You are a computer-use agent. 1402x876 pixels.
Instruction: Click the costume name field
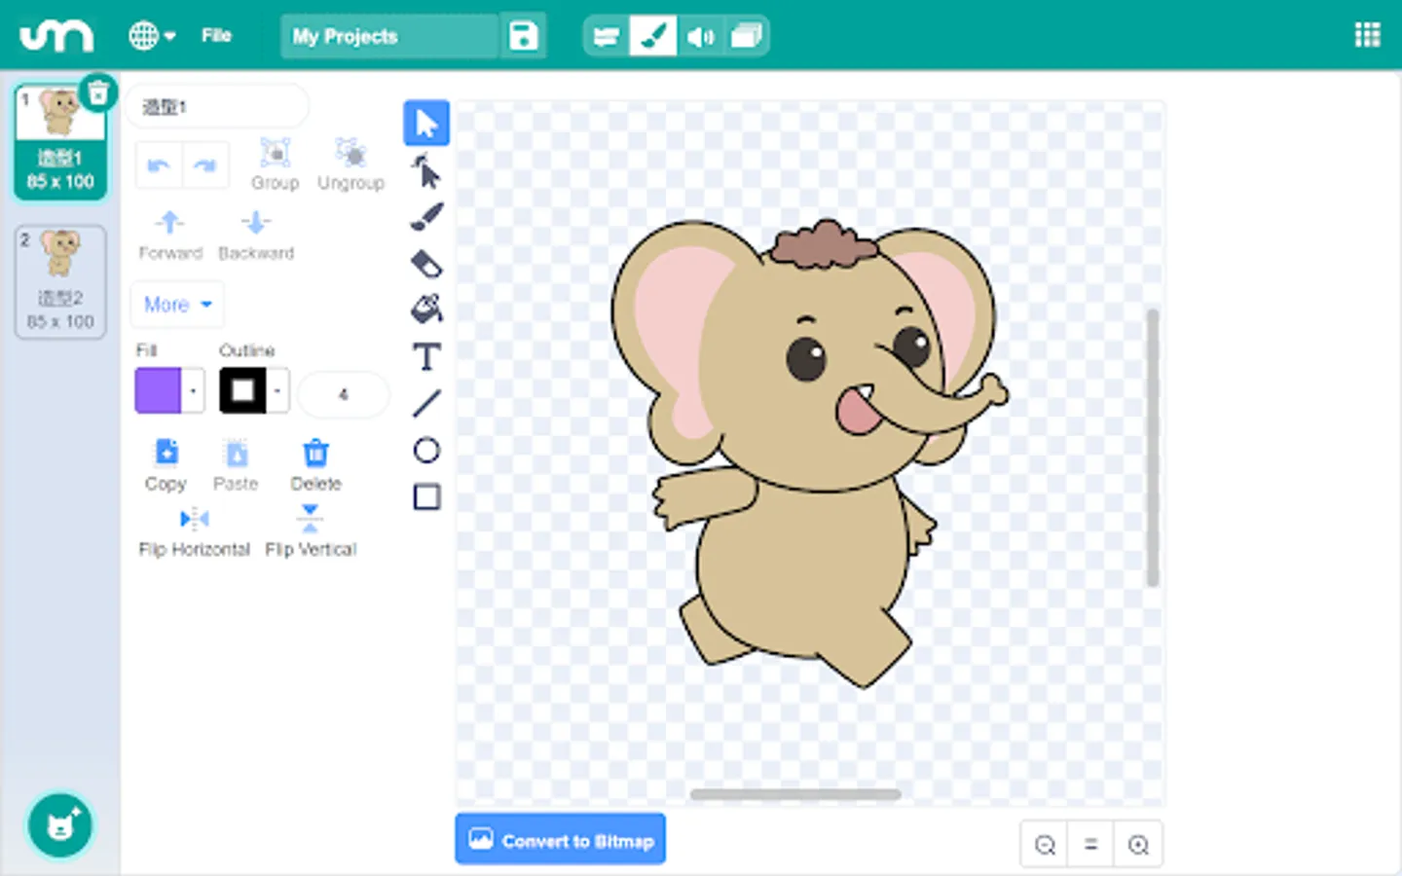(x=217, y=106)
